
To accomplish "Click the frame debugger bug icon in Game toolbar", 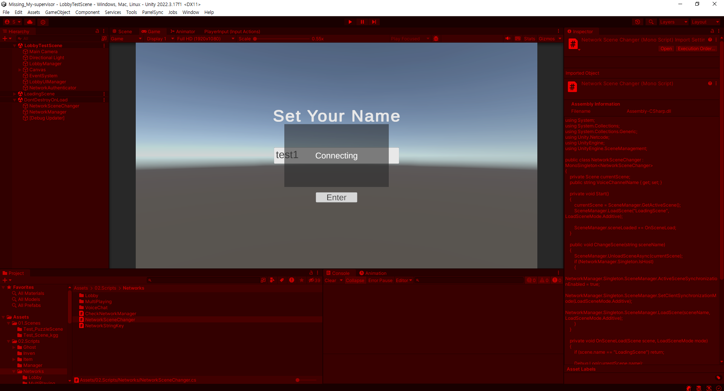I will point(436,38).
